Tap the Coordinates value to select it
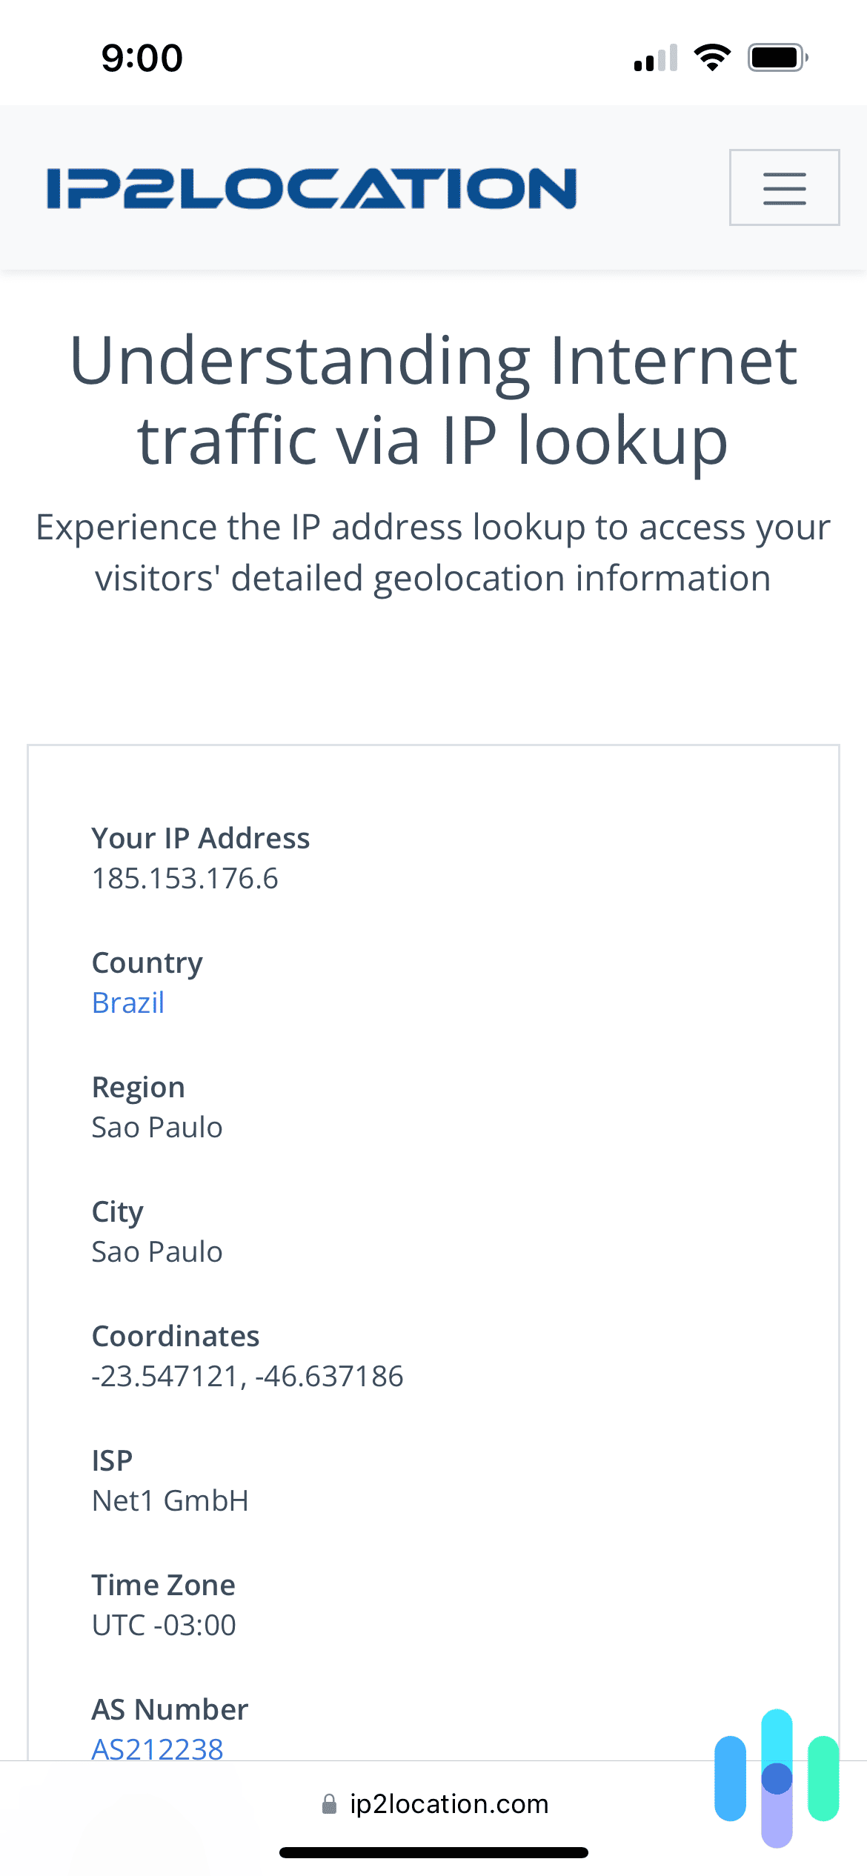Screen dimensions: 867x1876 click(x=248, y=1376)
